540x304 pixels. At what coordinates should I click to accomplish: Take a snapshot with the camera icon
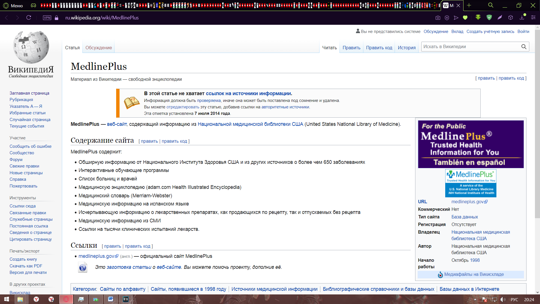click(x=438, y=18)
